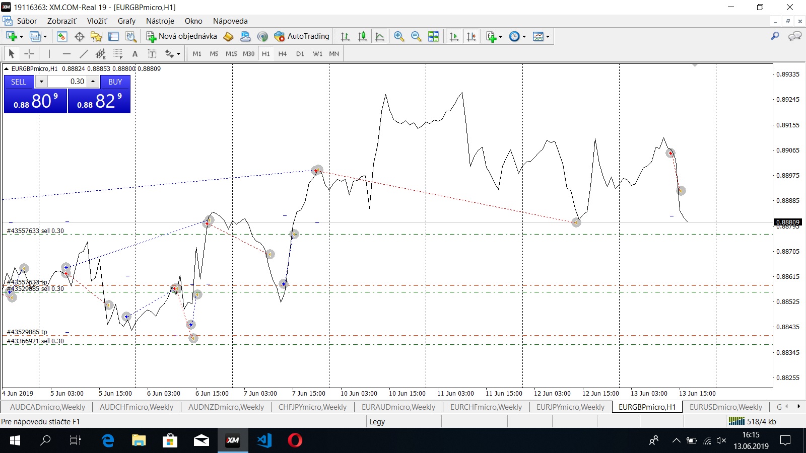Switch chart to line chart icon
Viewport: 806px width, 453px height.
coord(379,36)
